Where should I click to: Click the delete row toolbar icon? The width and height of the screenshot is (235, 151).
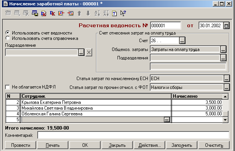pyautogui.click(x=26, y=13)
